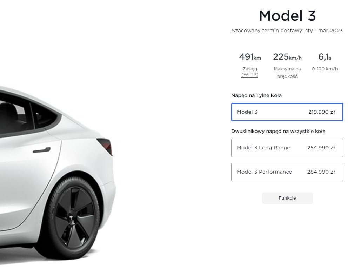Click the estimated delivery date text
Screen dimensions: 354x269
click(x=287, y=31)
